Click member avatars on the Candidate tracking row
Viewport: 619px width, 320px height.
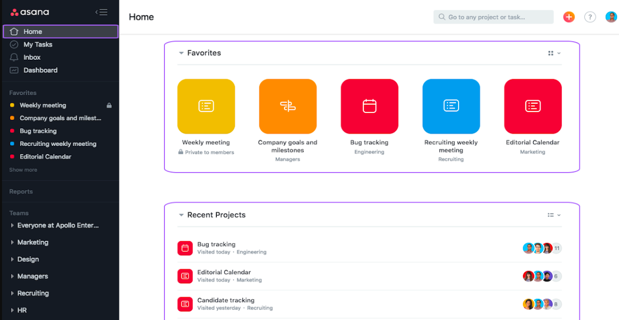point(538,304)
